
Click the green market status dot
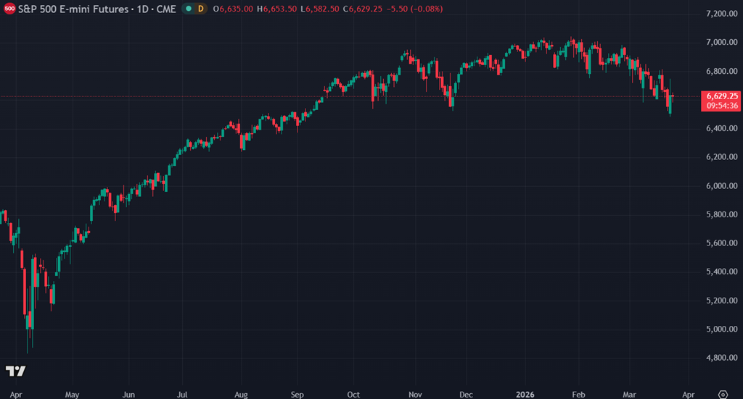188,9
